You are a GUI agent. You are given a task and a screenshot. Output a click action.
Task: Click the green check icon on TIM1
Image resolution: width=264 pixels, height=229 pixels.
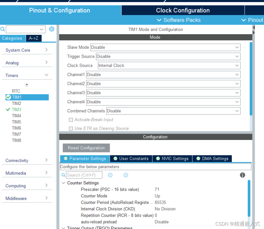[8, 97]
